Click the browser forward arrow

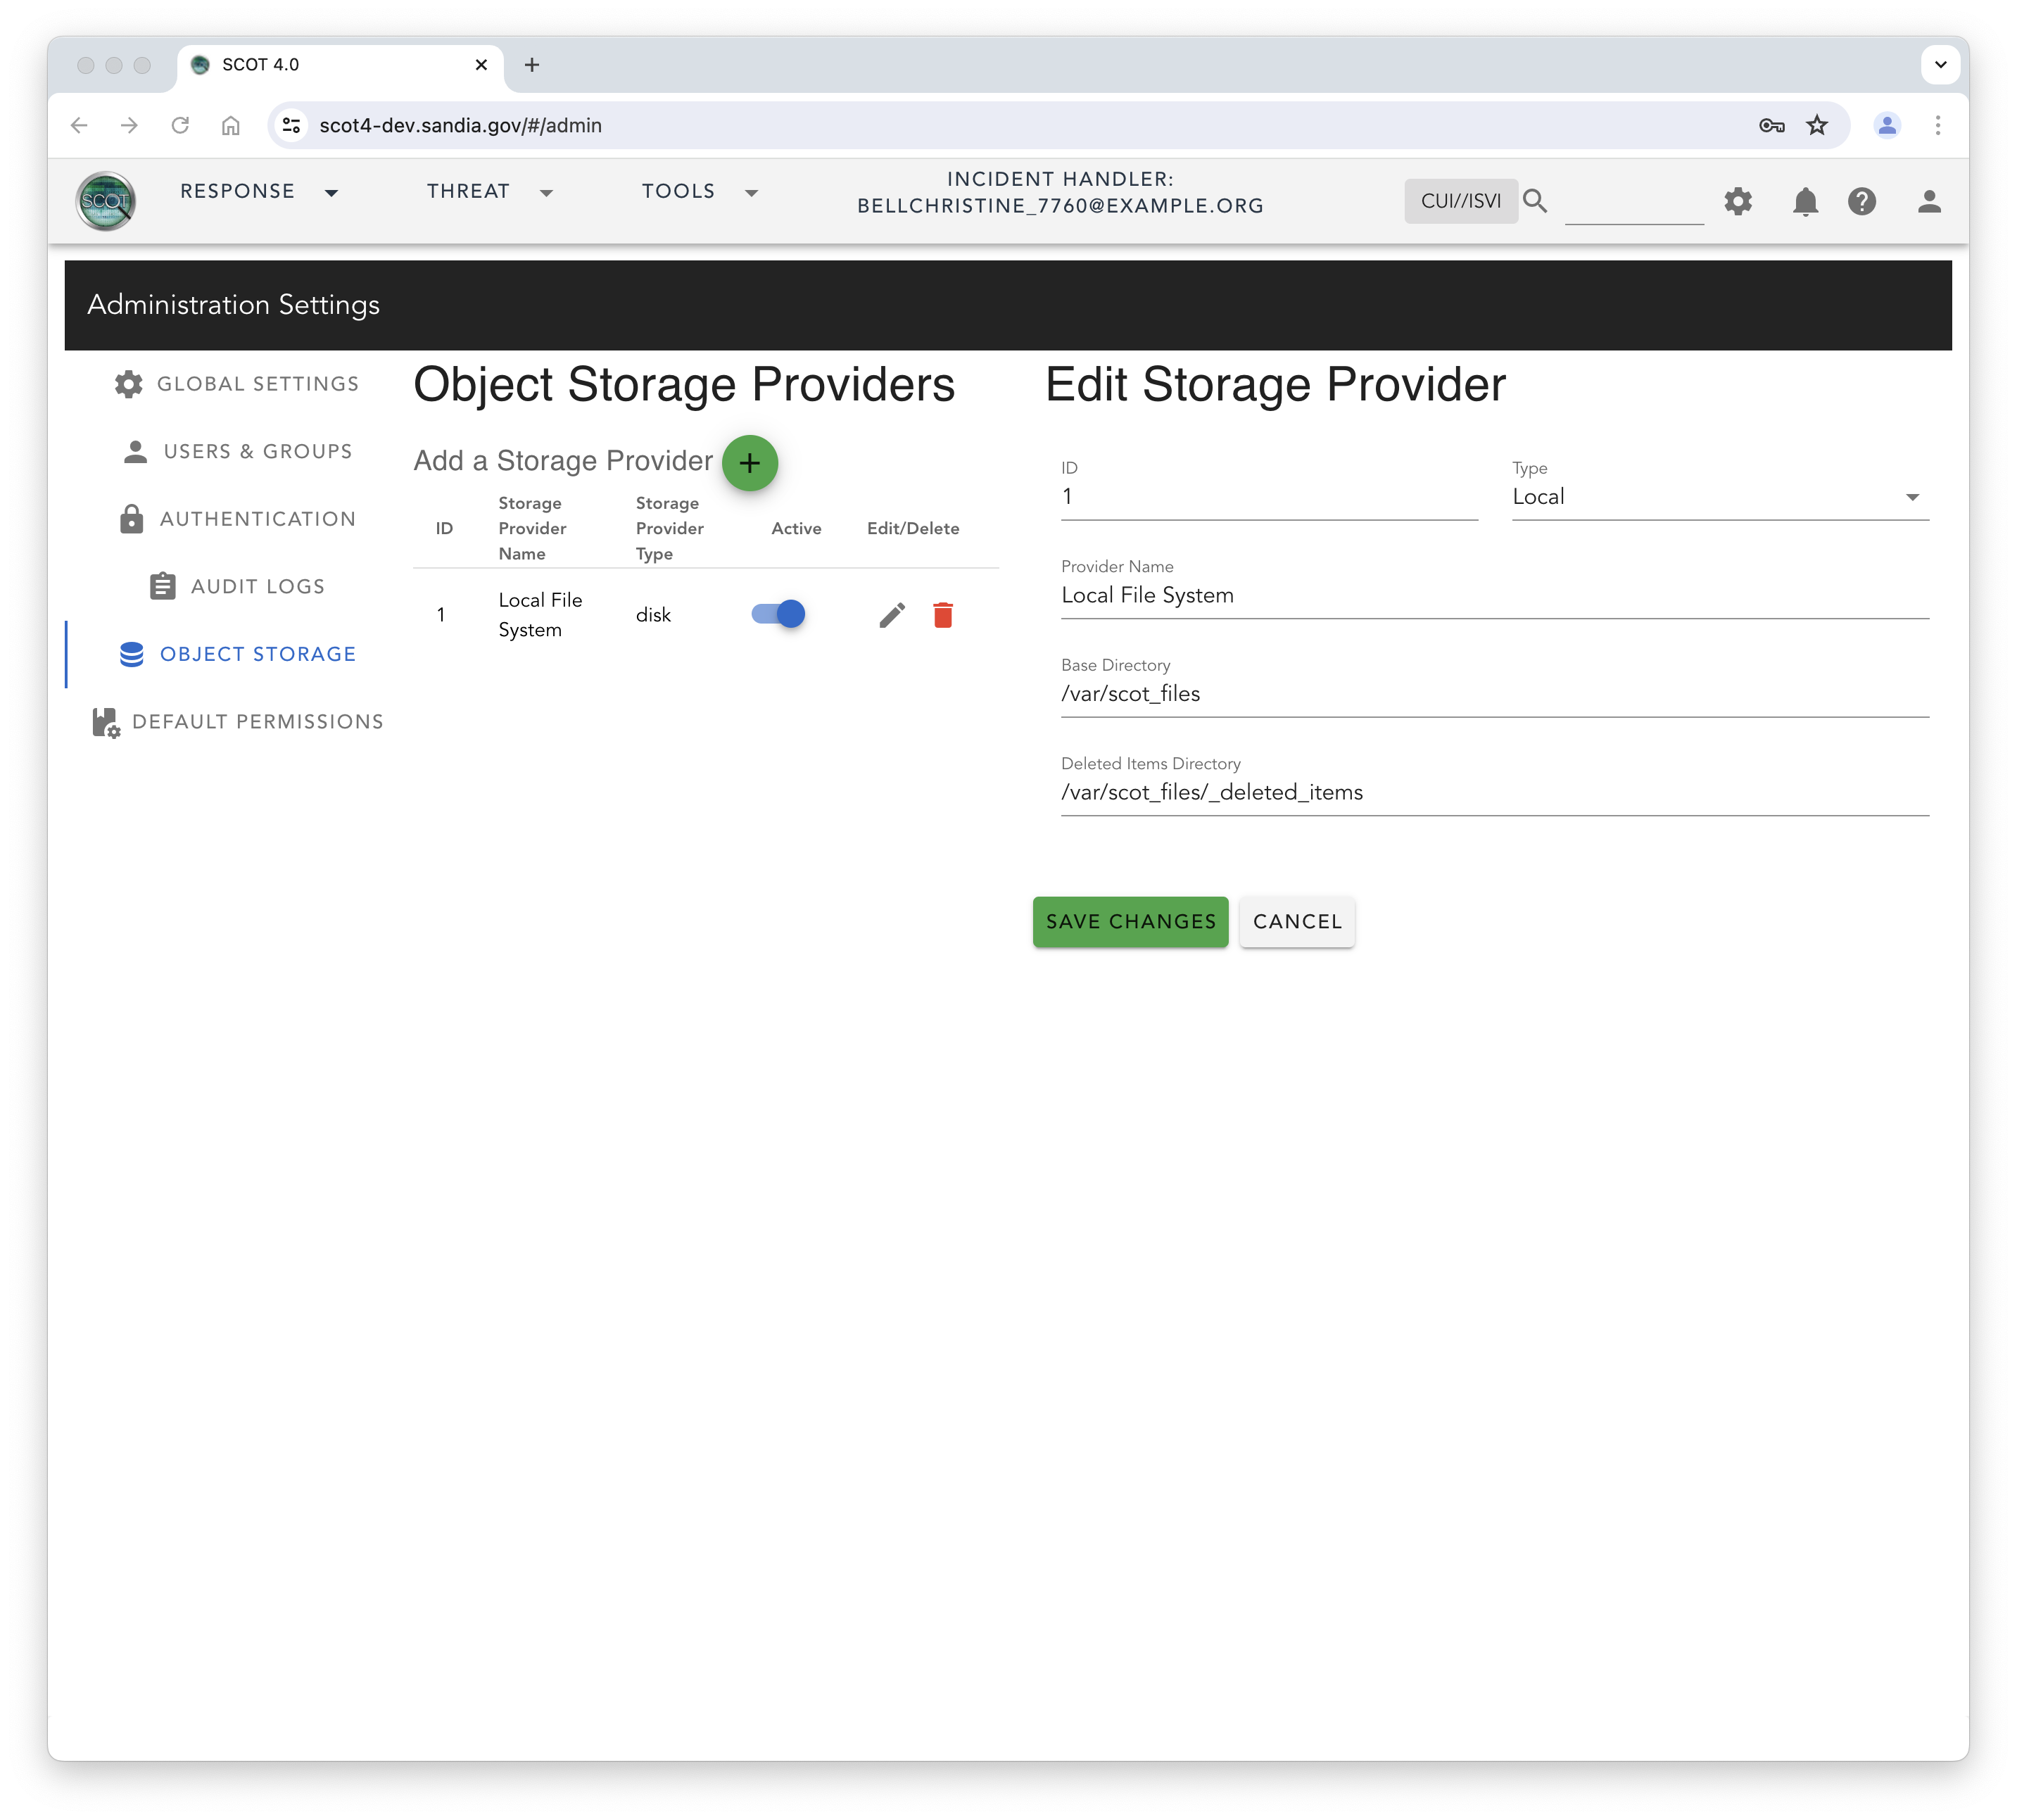pyautogui.click(x=129, y=125)
